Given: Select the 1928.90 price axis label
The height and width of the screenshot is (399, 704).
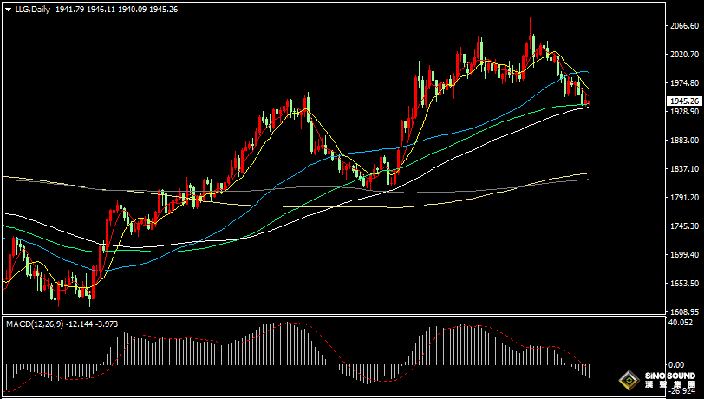Looking at the screenshot, I should tap(684, 111).
